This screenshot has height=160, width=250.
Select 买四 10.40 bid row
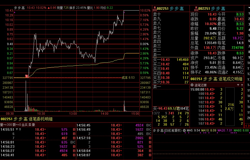(171, 73)
